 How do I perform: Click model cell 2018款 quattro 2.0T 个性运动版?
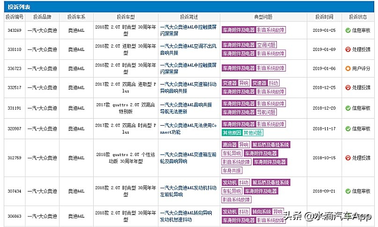126,158
